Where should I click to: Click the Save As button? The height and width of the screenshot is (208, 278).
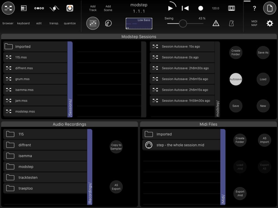click(x=263, y=53)
